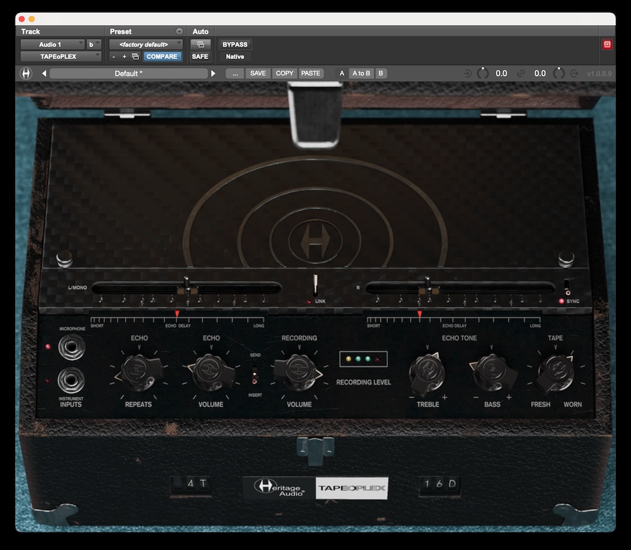Viewport: 631px width, 550px height.
Task: Open the ellipsis preset options menu
Action: click(x=235, y=73)
